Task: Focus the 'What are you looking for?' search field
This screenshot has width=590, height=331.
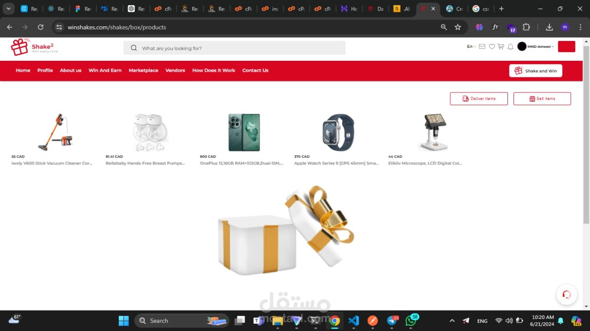Action: (234, 48)
